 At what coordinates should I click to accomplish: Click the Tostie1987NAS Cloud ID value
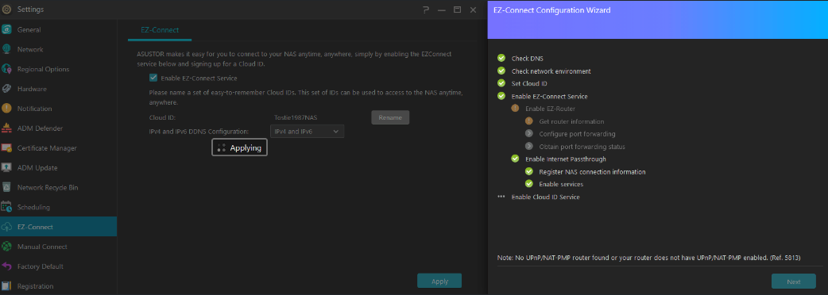coord(296,117)
